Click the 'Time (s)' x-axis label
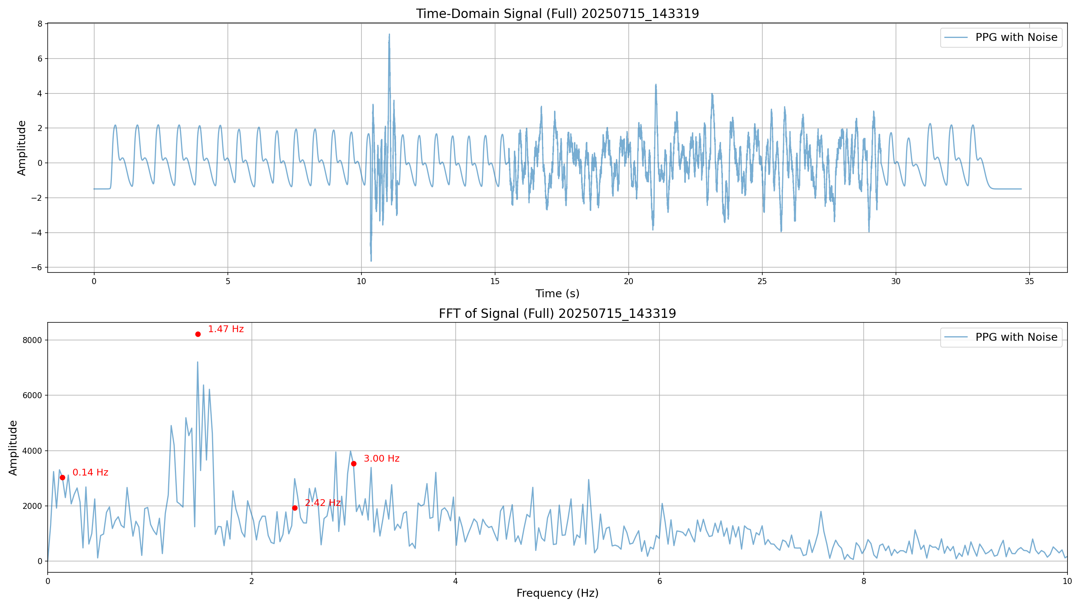This screenshot has width=1081, height=608. pyautogui.click(x=557, y=294)
